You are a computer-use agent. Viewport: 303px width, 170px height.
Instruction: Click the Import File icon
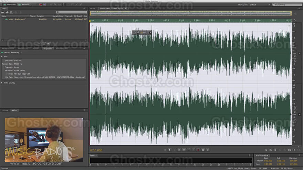[x=7, y=12]
